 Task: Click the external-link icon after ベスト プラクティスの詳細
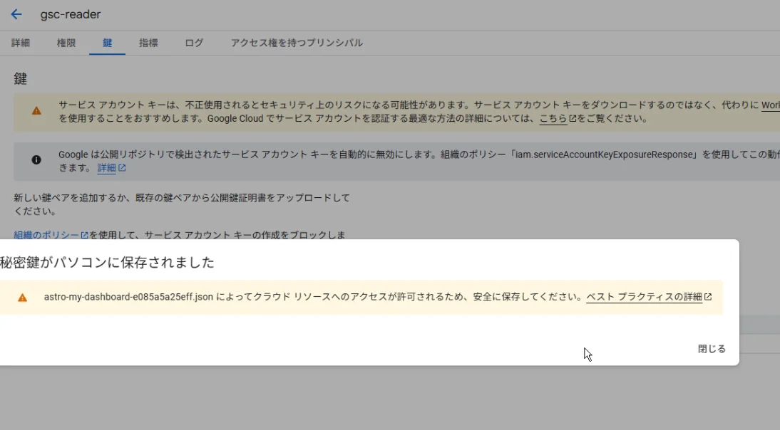pos(708,297)
